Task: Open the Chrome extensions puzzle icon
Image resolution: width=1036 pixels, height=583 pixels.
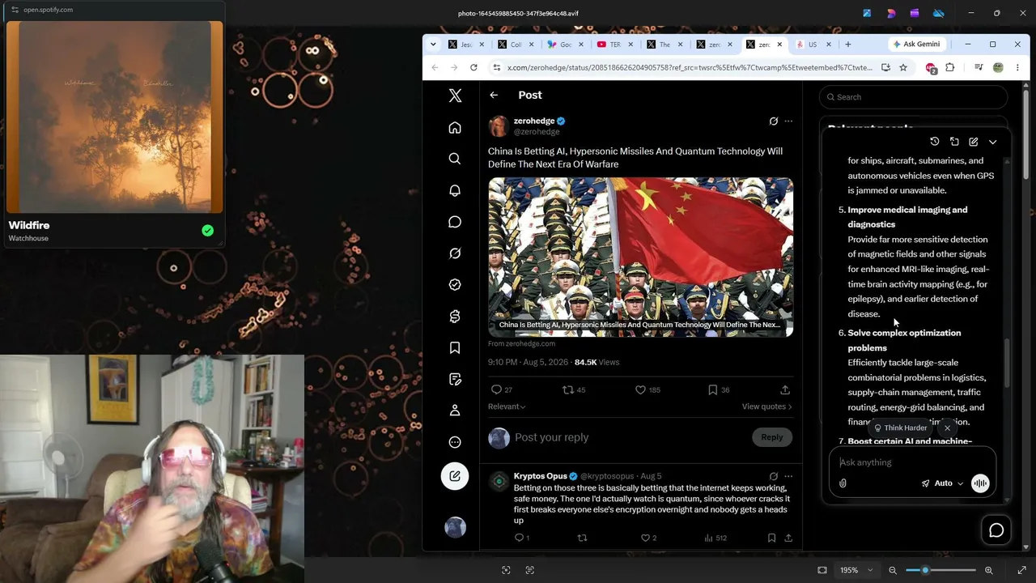Action: click(x=950, y=67)
